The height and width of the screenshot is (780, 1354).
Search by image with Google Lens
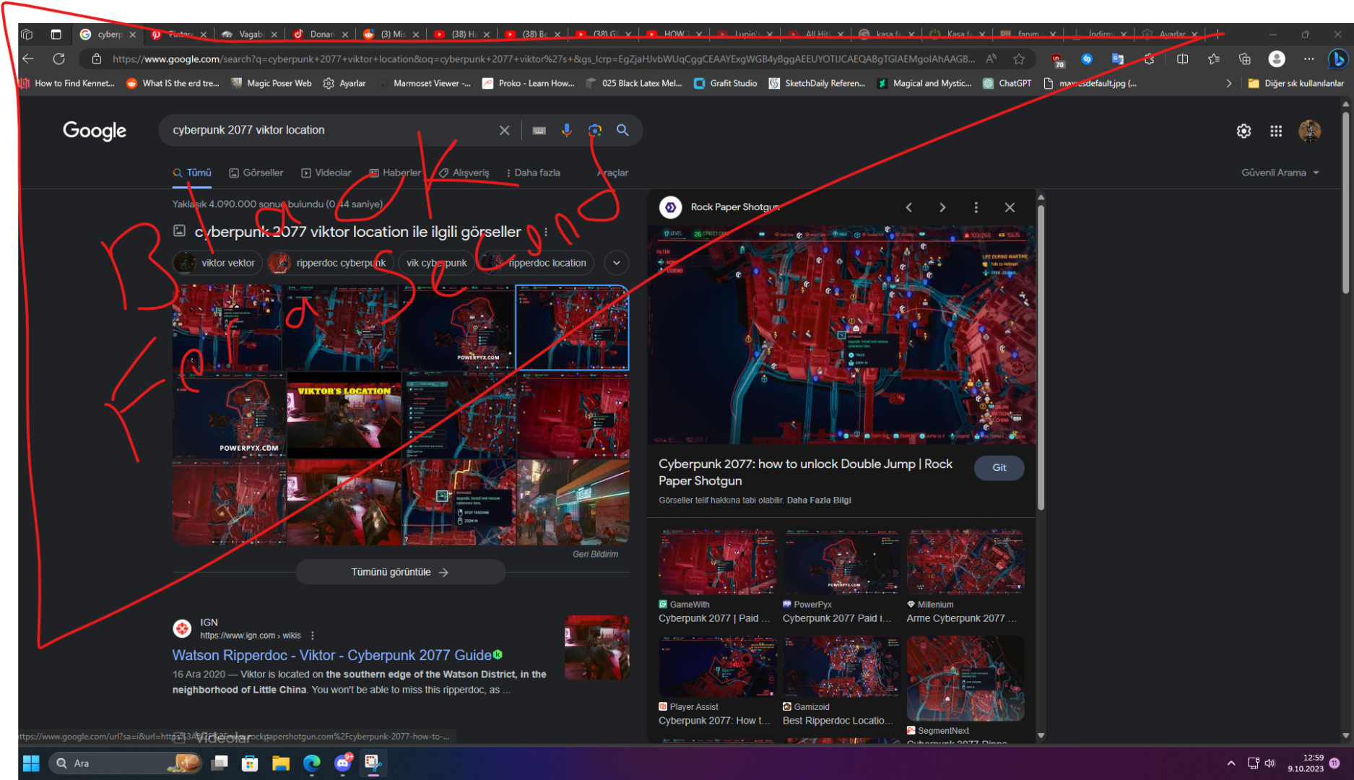pyautogui.click(x=594, y=130)
